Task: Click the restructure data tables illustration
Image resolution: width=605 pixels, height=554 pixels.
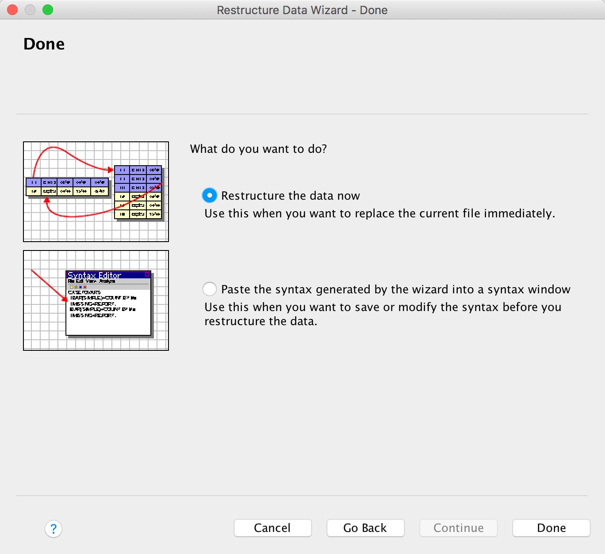Action: point(96,192)
